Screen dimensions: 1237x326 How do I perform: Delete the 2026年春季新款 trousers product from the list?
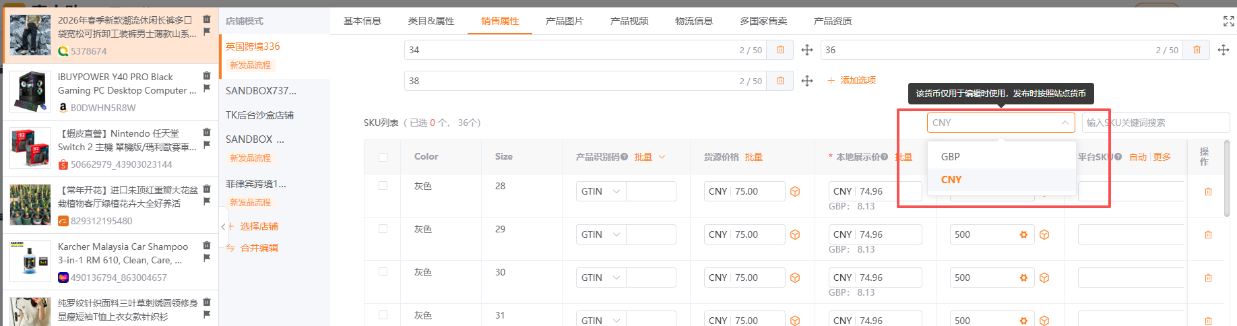tap(207, 19)
